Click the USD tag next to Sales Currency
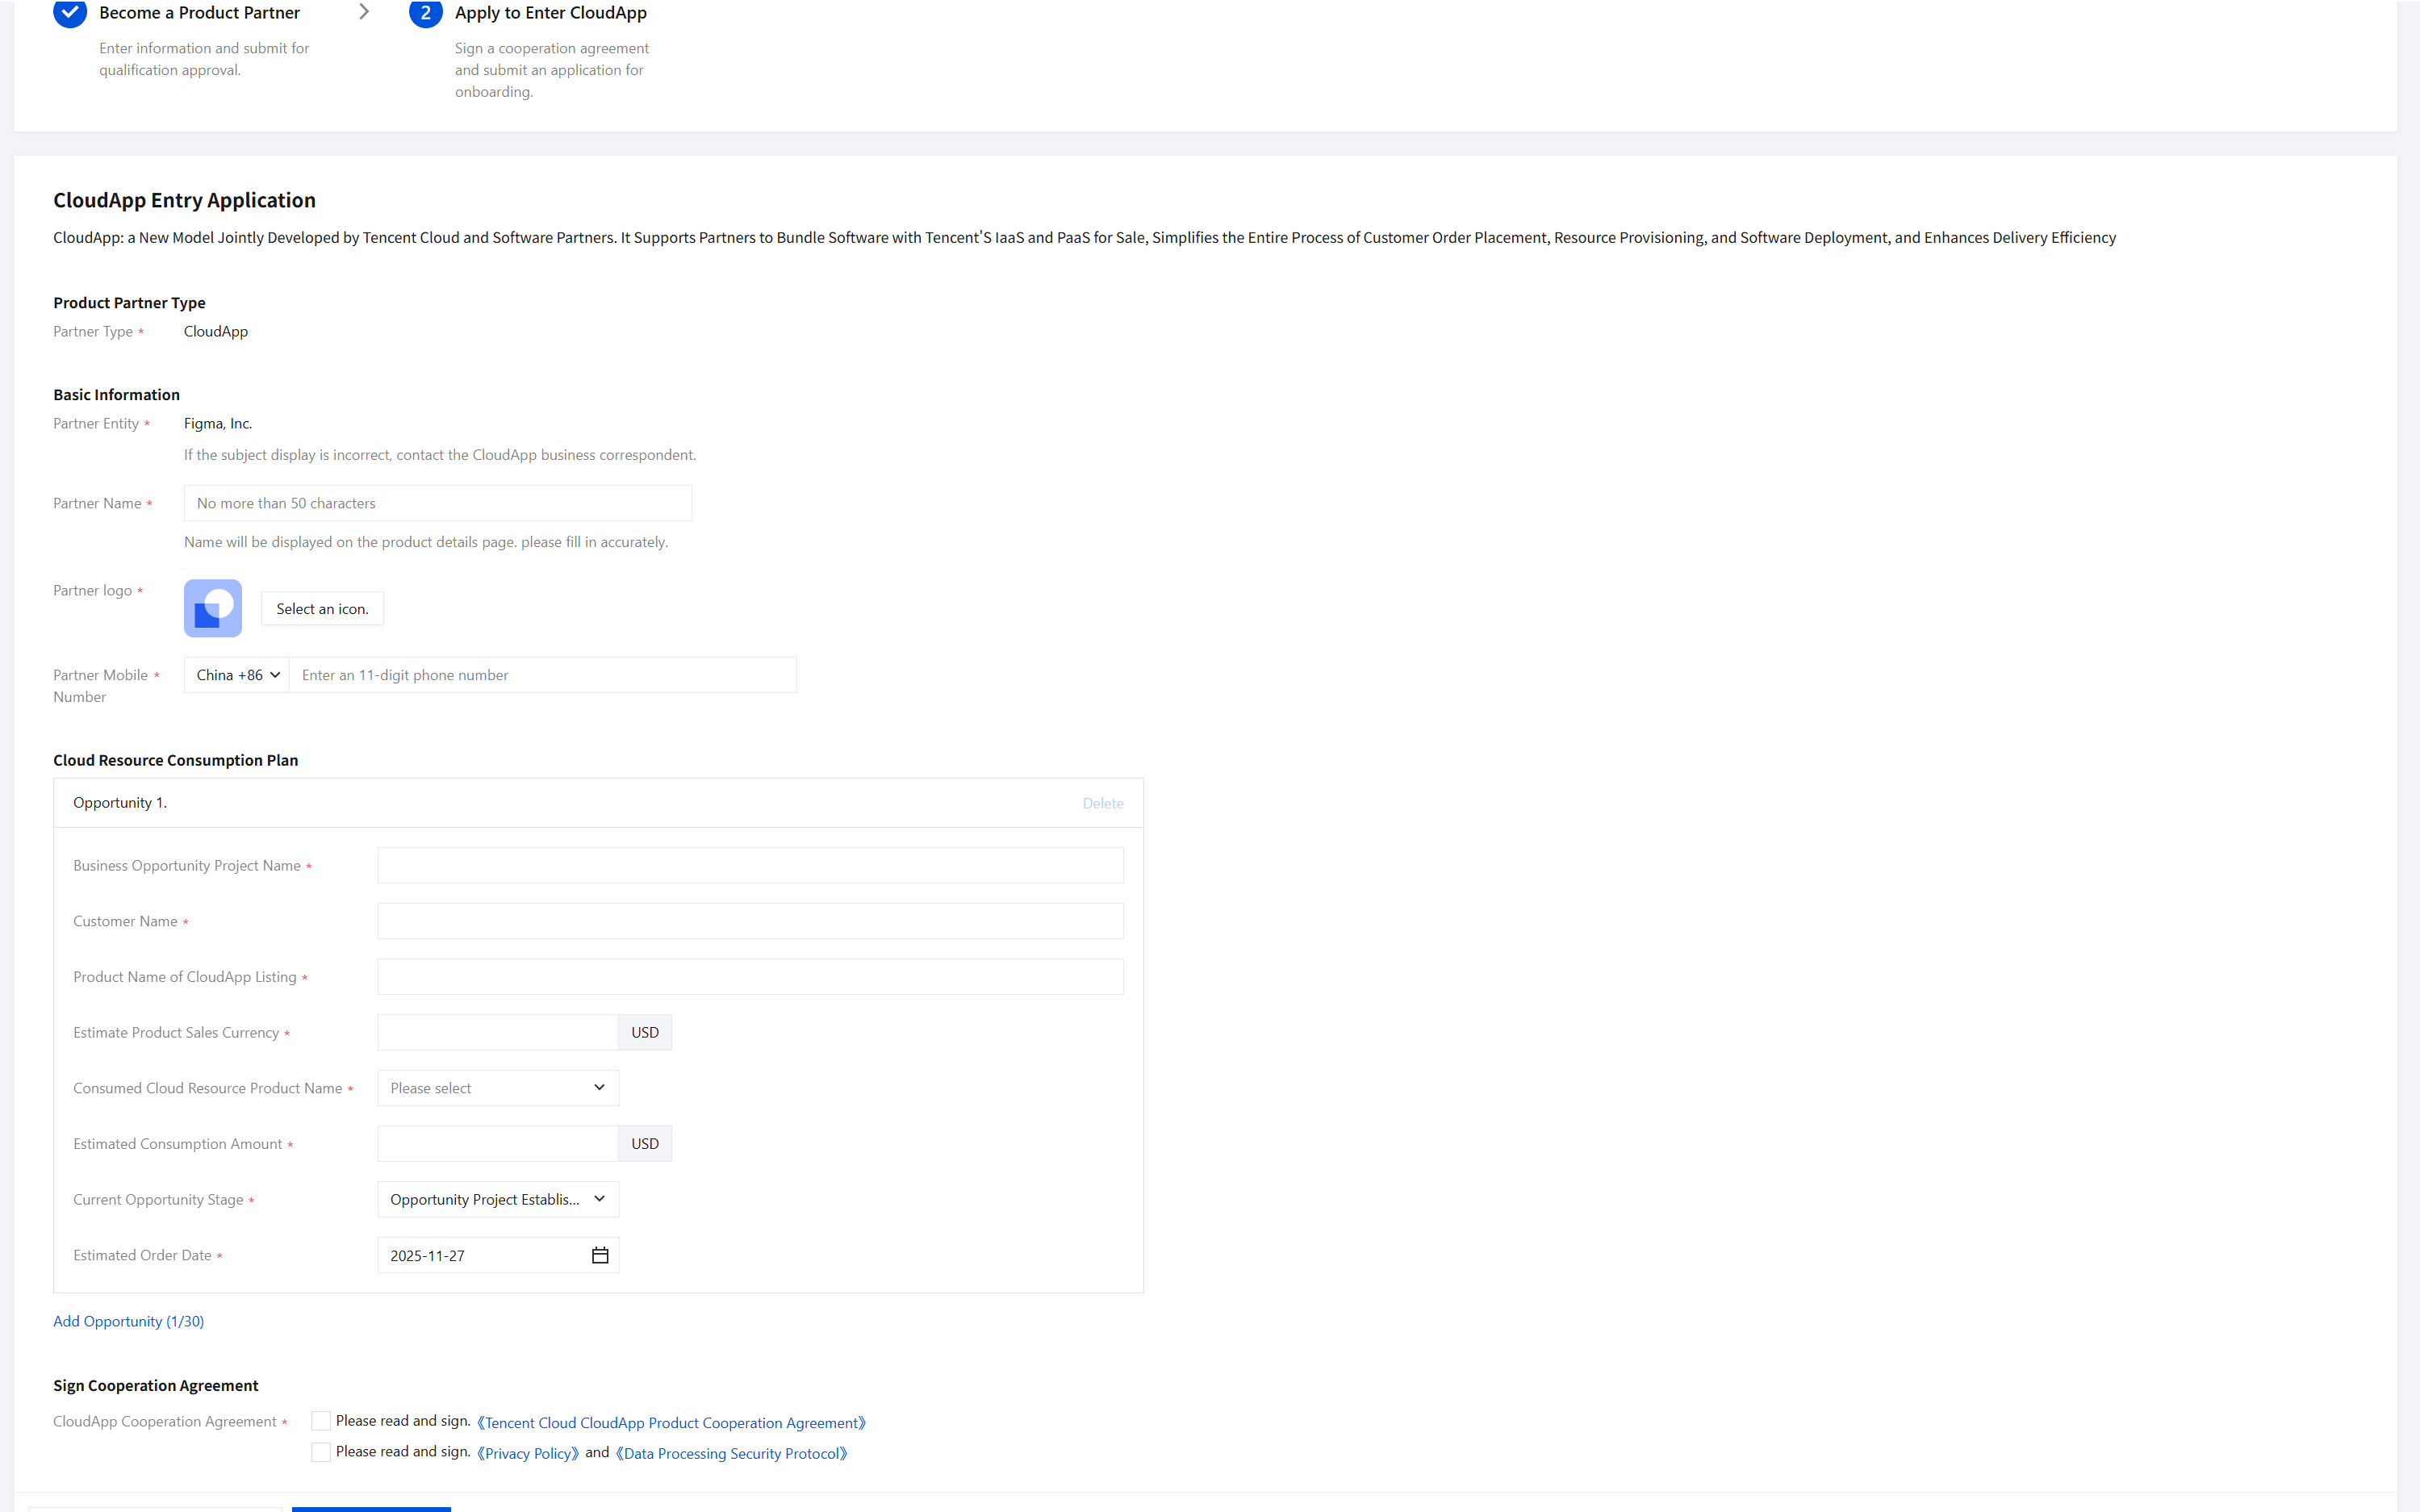Image resolution: width=2420 pixels, height=1512 pixels. [x=644, y=1032]
